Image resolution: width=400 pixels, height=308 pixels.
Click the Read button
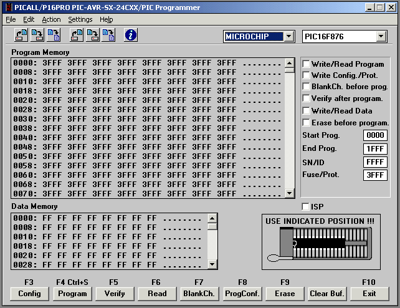(x=157, y=294)
